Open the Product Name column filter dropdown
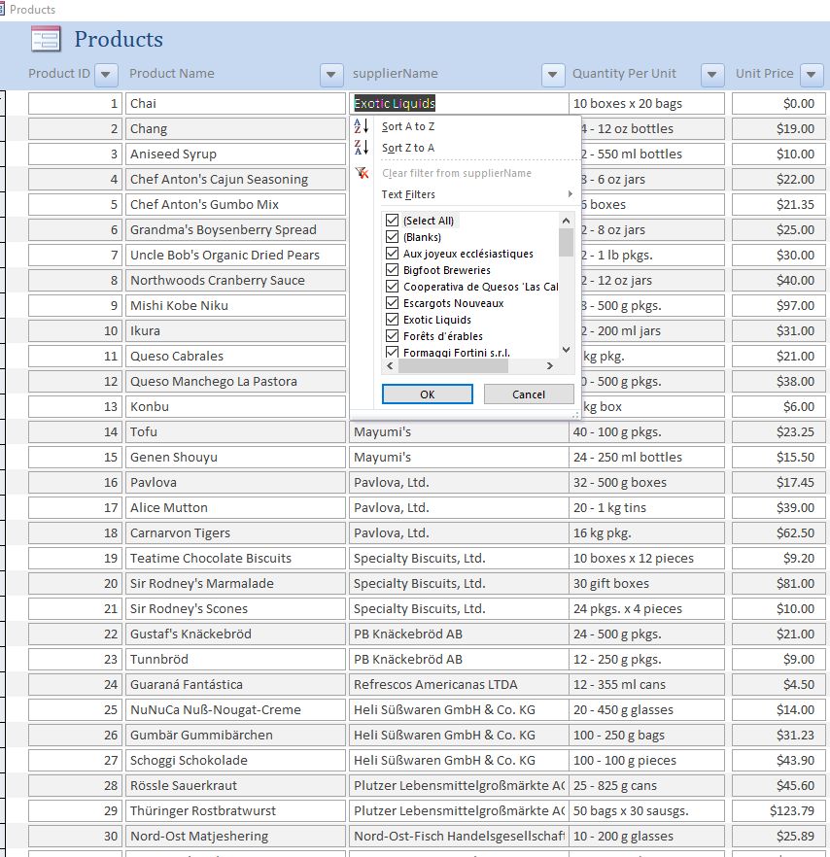 point(330,74)
